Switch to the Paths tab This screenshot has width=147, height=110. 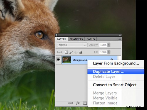(91, 39)
